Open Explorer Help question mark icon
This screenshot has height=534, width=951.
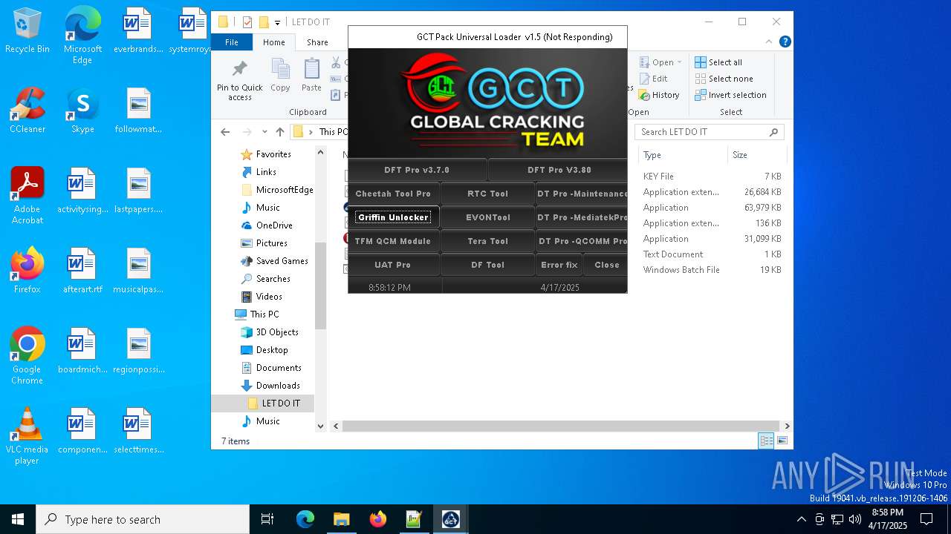pyautogui.click(x=785, y=42)
